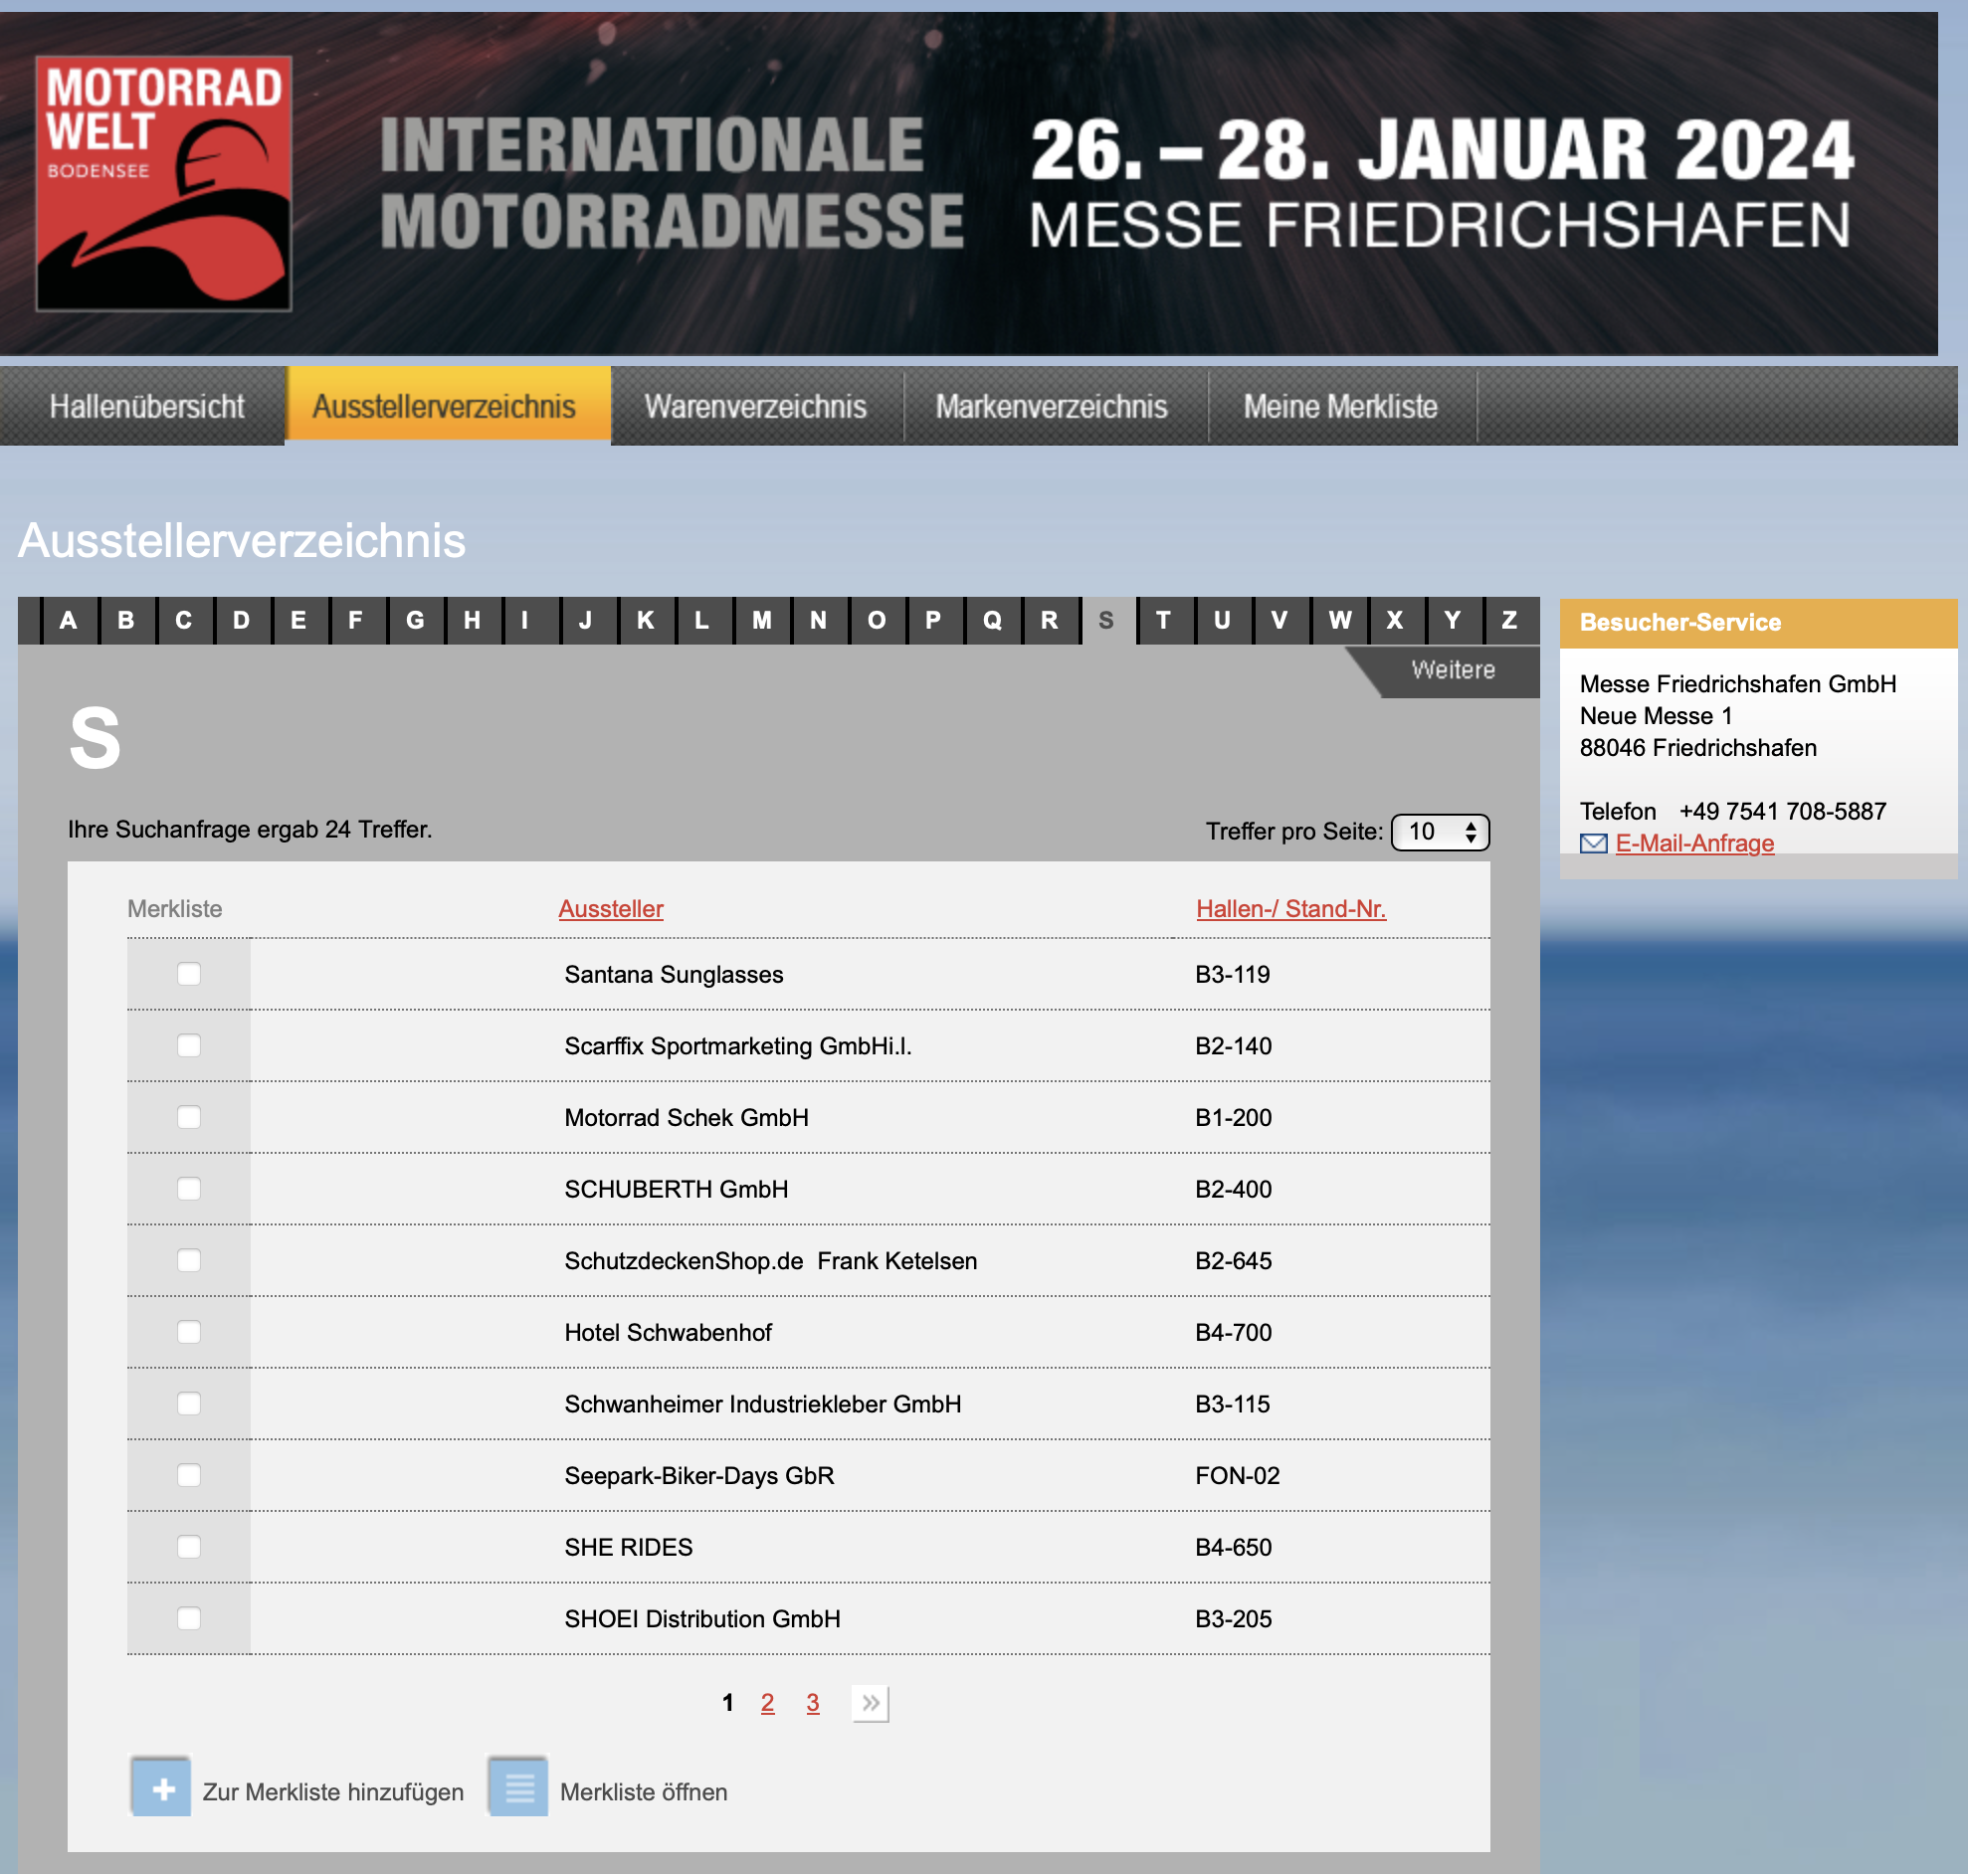
Task: Switch to the Warenverzeichnis tab
Action: pos(756,407)
